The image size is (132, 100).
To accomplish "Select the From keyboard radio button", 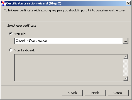I will pyautogui.click(x=11, y=50).
